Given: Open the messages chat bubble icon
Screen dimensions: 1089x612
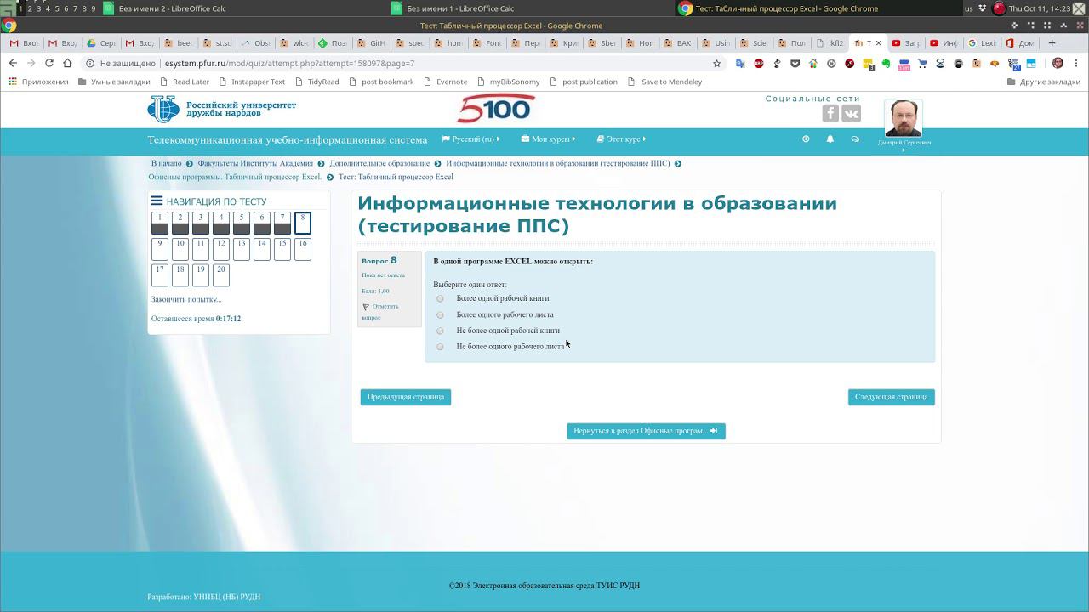Looking at the screenshot, I should [855, 139].
